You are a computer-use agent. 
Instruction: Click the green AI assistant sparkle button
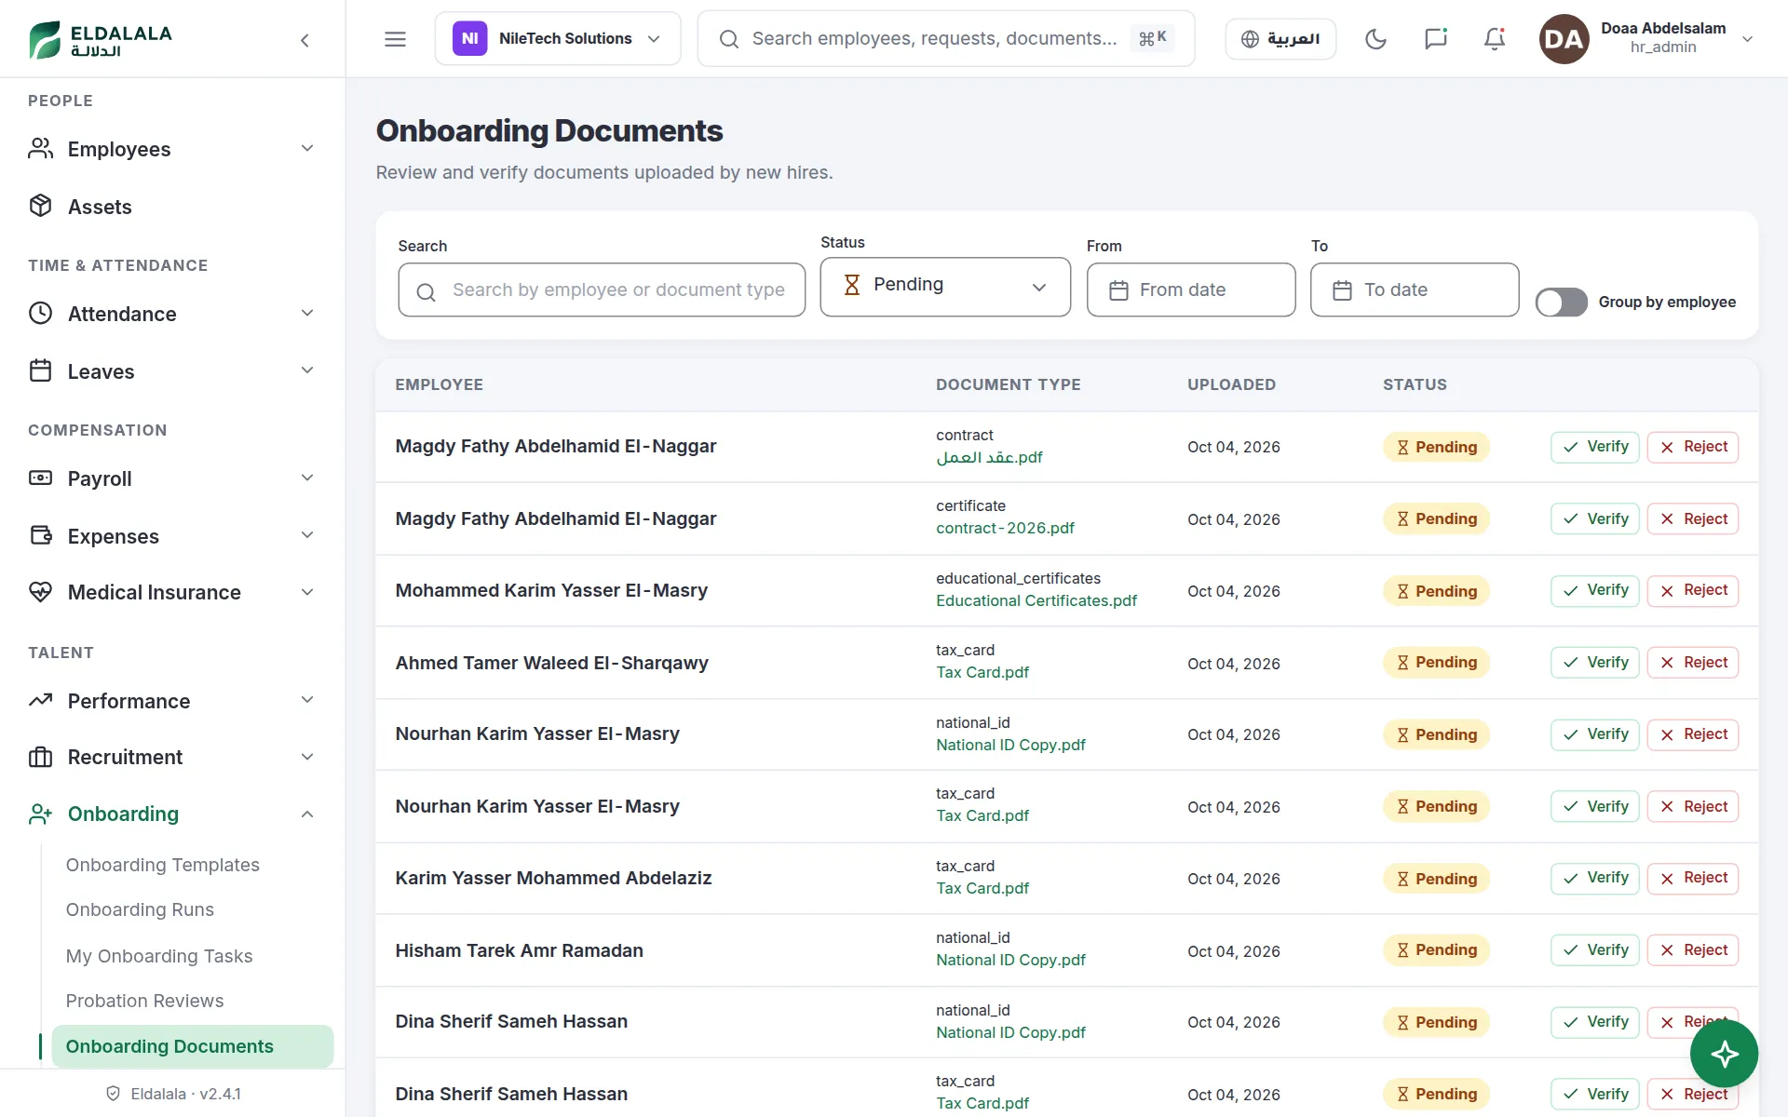pos(1724,1054)
